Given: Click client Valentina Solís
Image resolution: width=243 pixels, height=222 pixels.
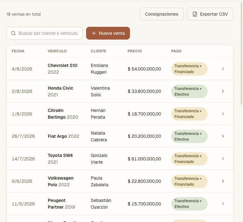Looking at the screenshot, I should [100, 91].
